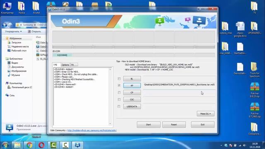Screen dimensions: 265x149
Task: Select Patcher 9.7.2493.zip archive
Action: pos(255,110)
